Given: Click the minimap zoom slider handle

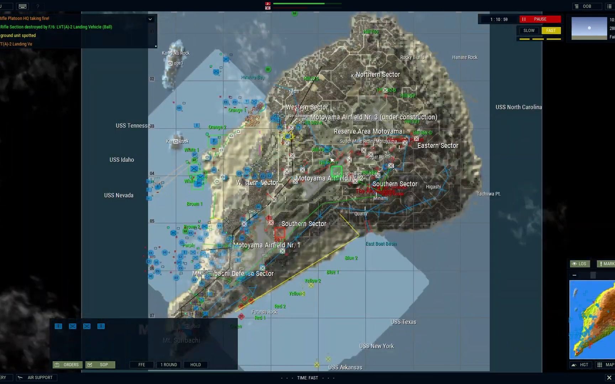Looking at the screenshot, I should [593, 275].
